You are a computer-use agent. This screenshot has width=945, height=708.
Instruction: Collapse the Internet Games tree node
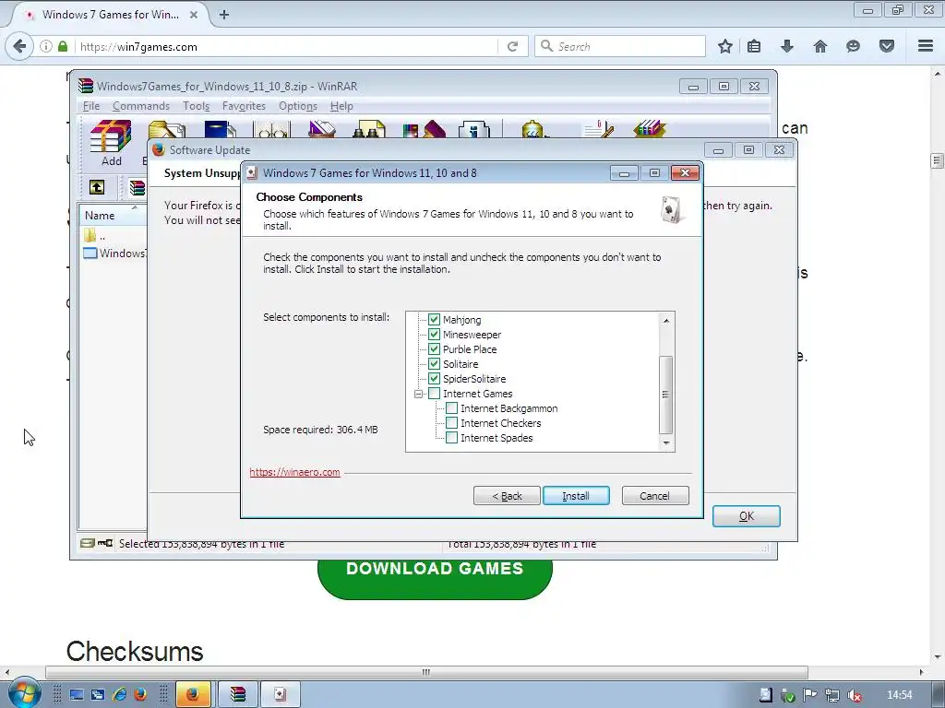(x=418, y=394)
